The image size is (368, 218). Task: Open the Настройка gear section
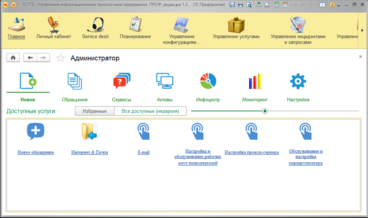click(x=298, y=86)
